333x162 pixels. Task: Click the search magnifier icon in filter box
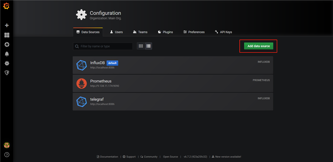click(x=77, y=46)
